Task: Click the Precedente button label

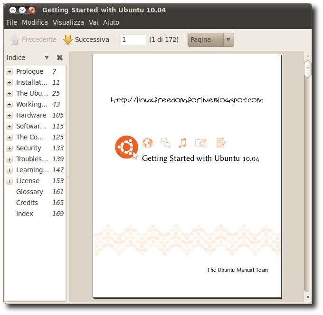Action: (x=39, y=39)
